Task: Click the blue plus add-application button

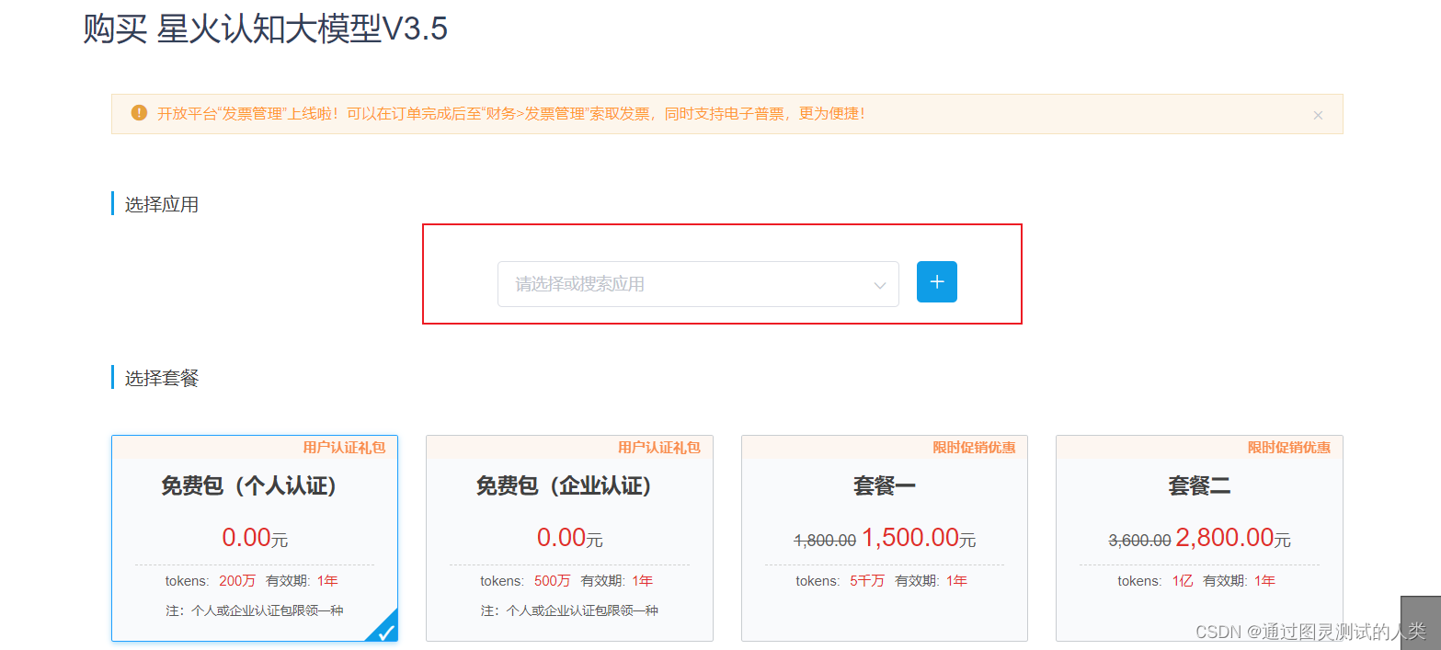Action: pos(936,281)
